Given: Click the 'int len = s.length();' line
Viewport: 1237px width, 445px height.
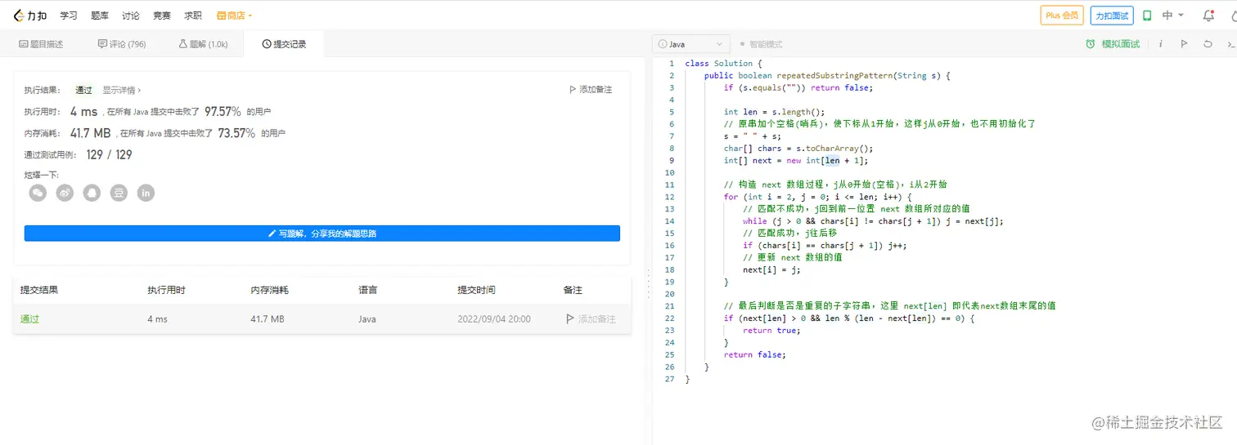Looking at the screenshot, I should click(x=775, y=112).
